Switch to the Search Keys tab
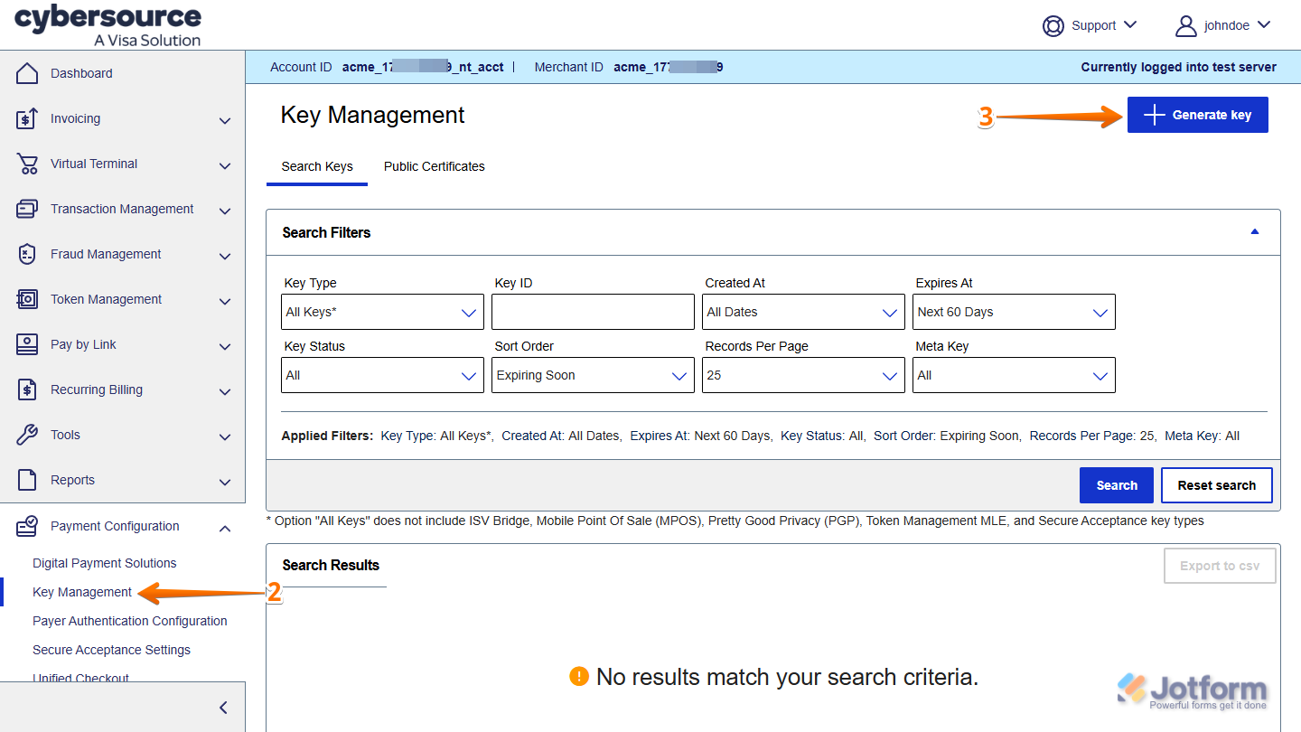Viewport: 1301px width, 732px height. coord(317,166)
